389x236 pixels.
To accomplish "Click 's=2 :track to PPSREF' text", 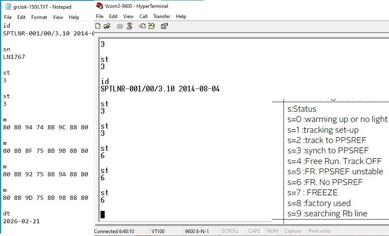I will tap(327, 140).
